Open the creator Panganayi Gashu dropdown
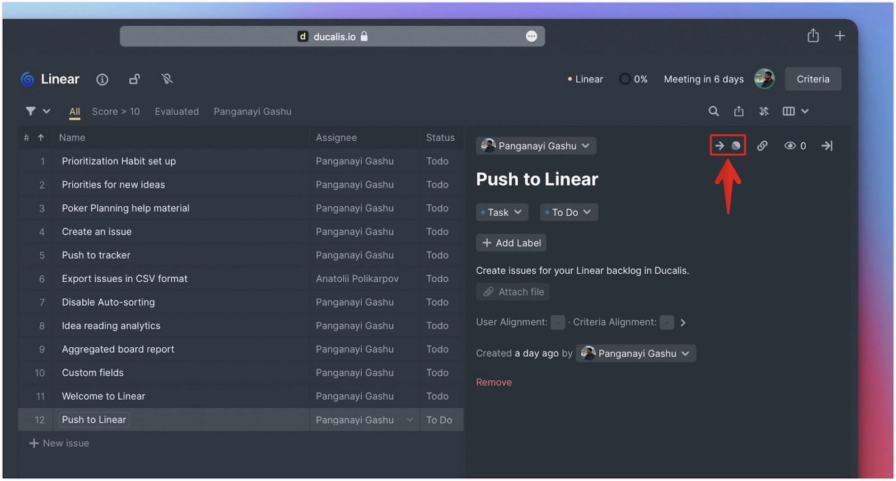Image resolution: width=896 pixels, height=481 pixels. pyautogui.click(x=636, y=353)
